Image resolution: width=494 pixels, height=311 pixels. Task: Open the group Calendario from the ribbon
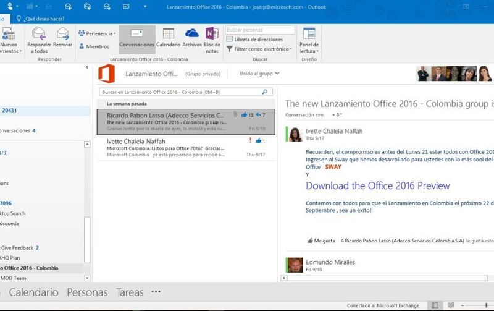[168, 38]
